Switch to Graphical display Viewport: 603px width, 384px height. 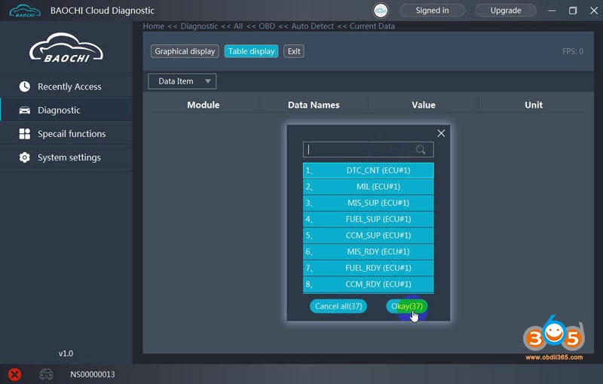(x=185, y=51)
